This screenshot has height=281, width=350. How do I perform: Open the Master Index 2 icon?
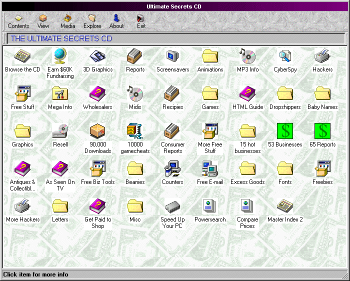point(285,206)
